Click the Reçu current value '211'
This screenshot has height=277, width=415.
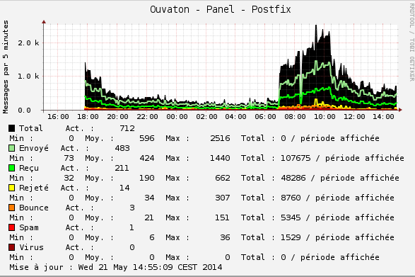point(122,168)
